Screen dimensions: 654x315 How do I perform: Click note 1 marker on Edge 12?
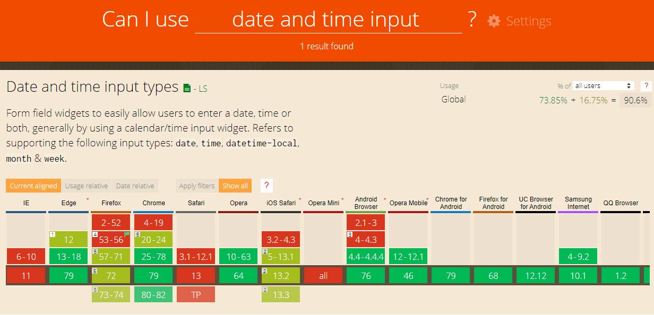pyautogui.click(x=53, y=234)
